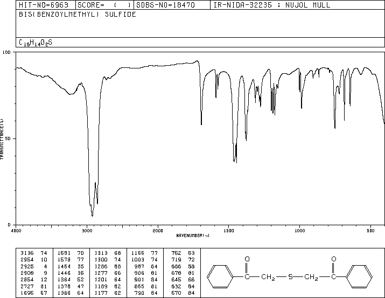Click the WAVENUMBER axis title

[193, 235]
